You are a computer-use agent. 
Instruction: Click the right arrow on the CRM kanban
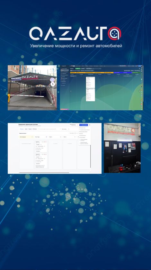pos(140,91)
